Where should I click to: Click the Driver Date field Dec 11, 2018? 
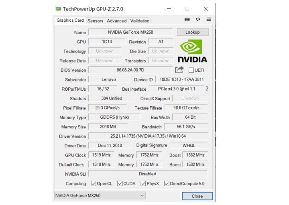[110, 146]
